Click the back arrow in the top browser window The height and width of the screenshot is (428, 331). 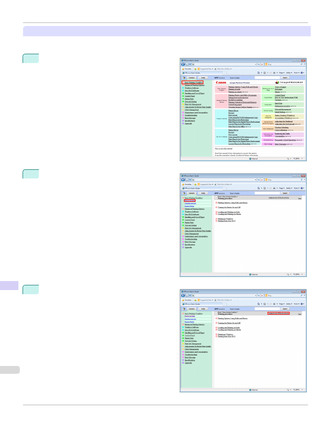click(183, 64)
